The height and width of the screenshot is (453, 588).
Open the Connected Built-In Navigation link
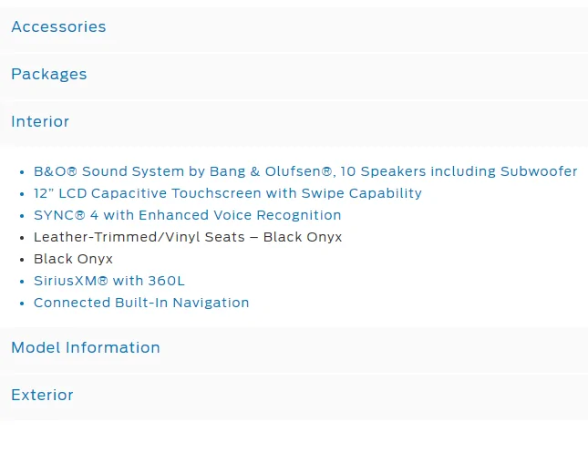pos(141,303)
